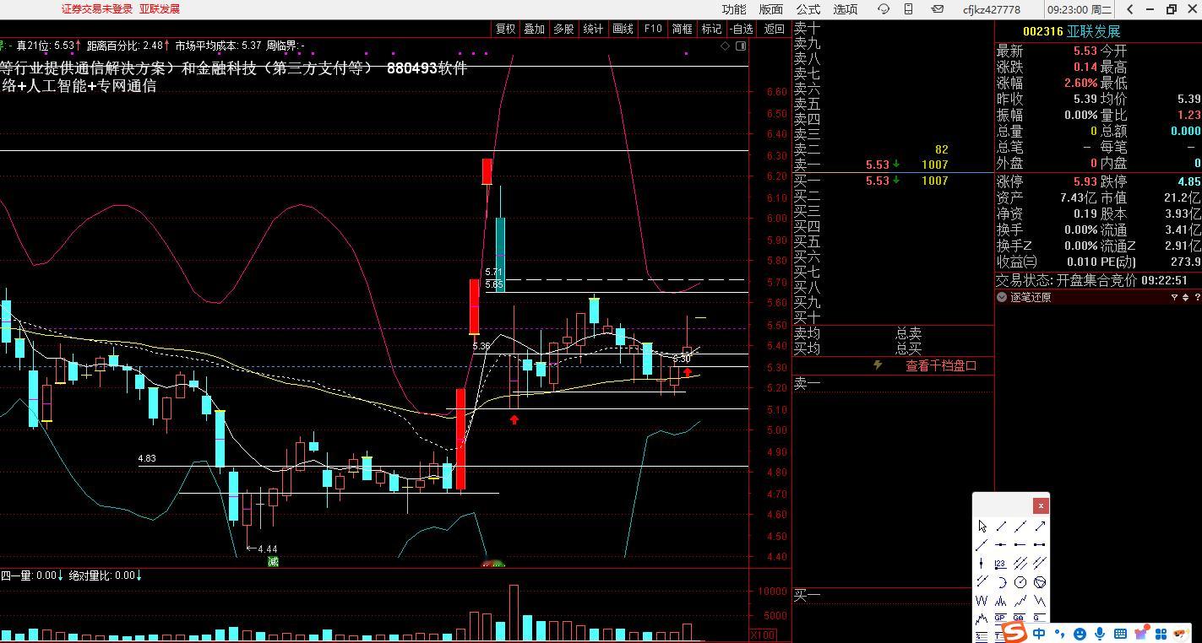Click the red up arrow buy marker below 5.10 candle

514,419
